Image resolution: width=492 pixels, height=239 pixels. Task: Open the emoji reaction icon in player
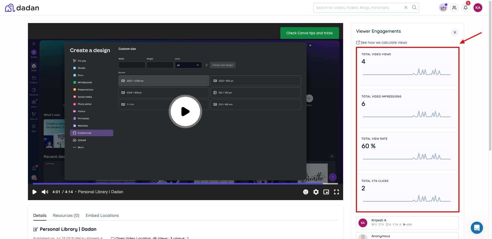(305, 192)
